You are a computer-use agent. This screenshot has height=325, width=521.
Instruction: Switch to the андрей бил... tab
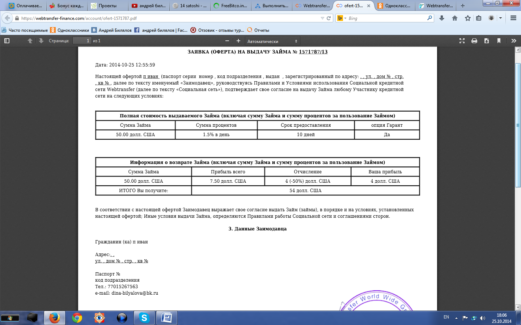tap(149, 6)
